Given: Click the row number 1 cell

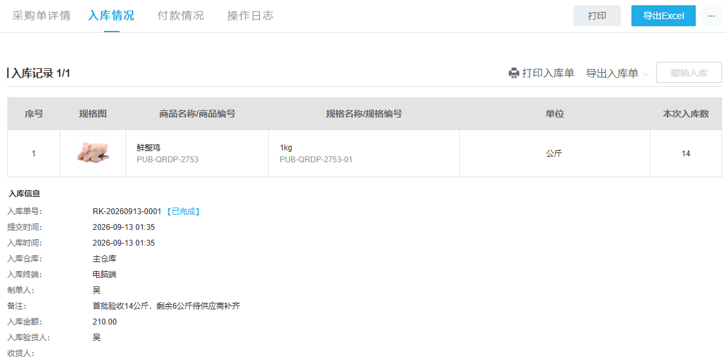Looking at the screenshot, I should click(34, 153).
